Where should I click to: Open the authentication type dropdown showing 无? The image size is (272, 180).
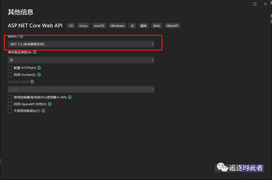81,60
